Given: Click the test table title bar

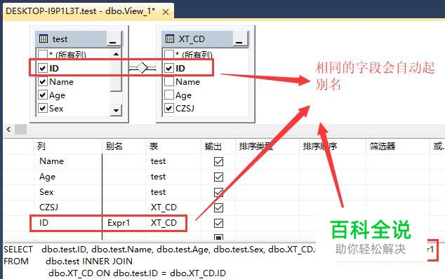Looking at the screenshot, I should point(71,39).
